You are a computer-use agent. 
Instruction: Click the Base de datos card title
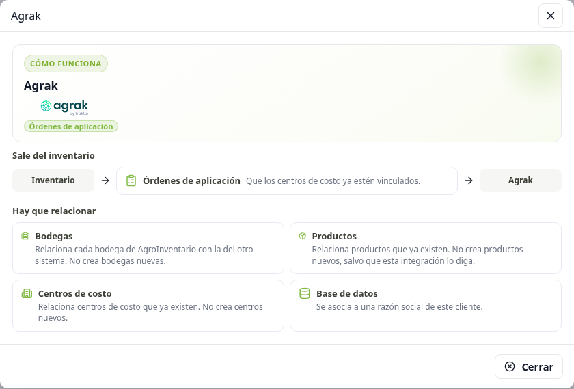[346, 293]
